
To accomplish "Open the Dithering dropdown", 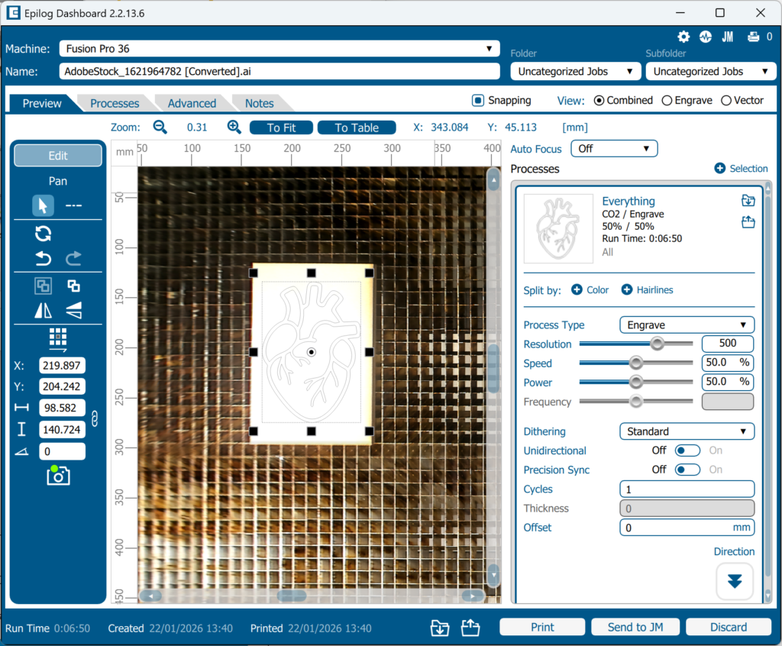I will tap(687, 431).
